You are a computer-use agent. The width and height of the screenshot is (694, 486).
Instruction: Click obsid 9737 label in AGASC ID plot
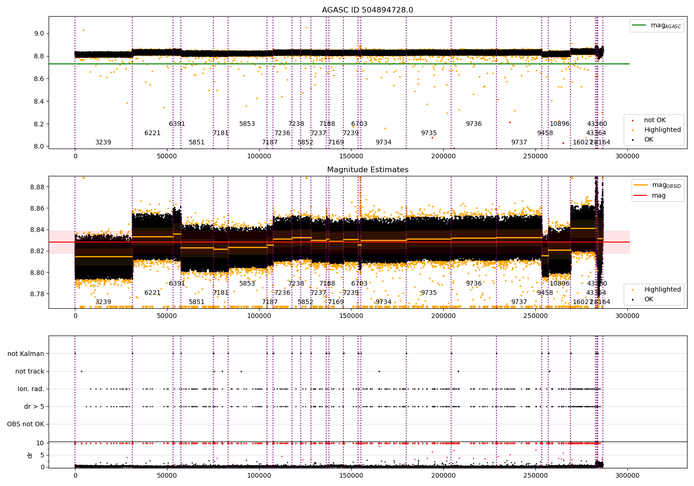(519, 143)
